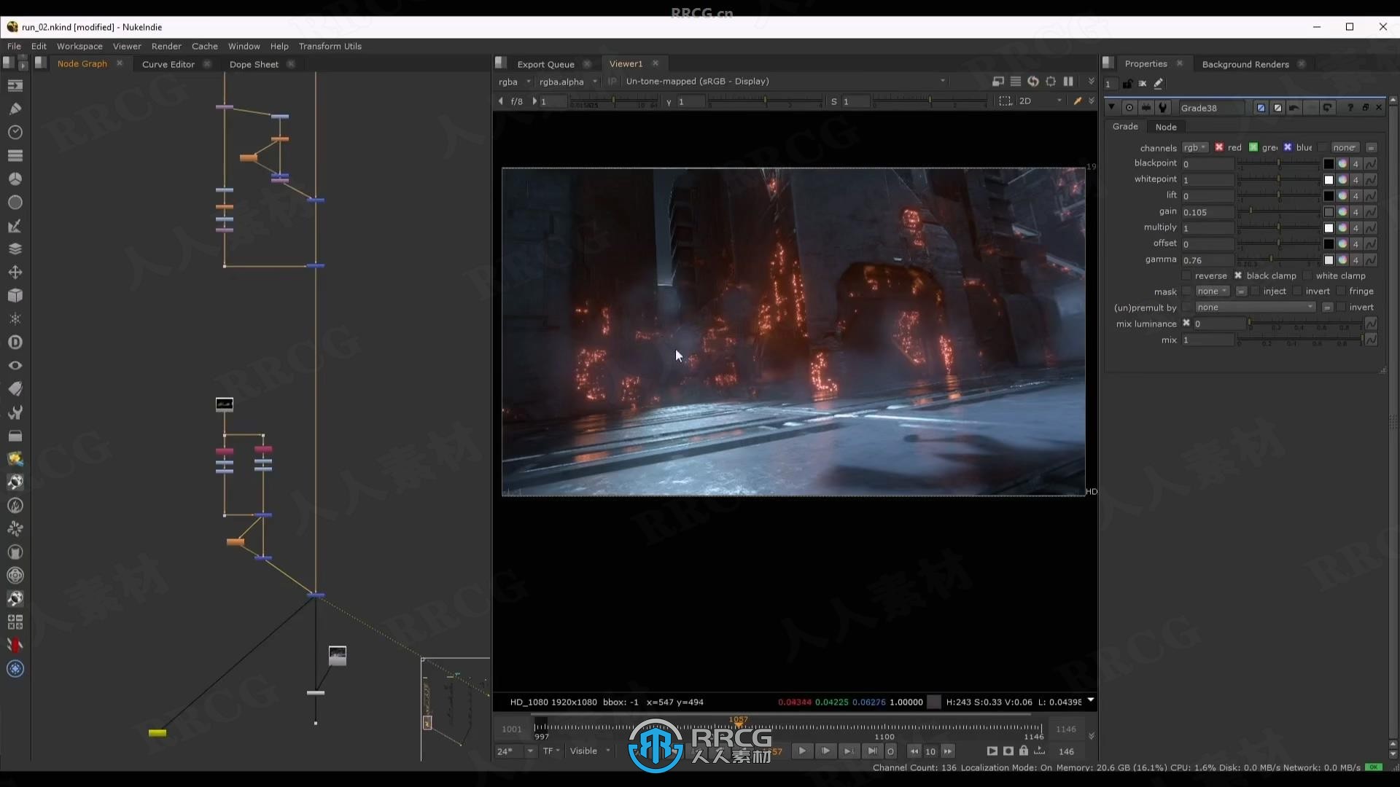Click the Export Queue tab
The image size is (1400, 787).
[x=545, y=63]
